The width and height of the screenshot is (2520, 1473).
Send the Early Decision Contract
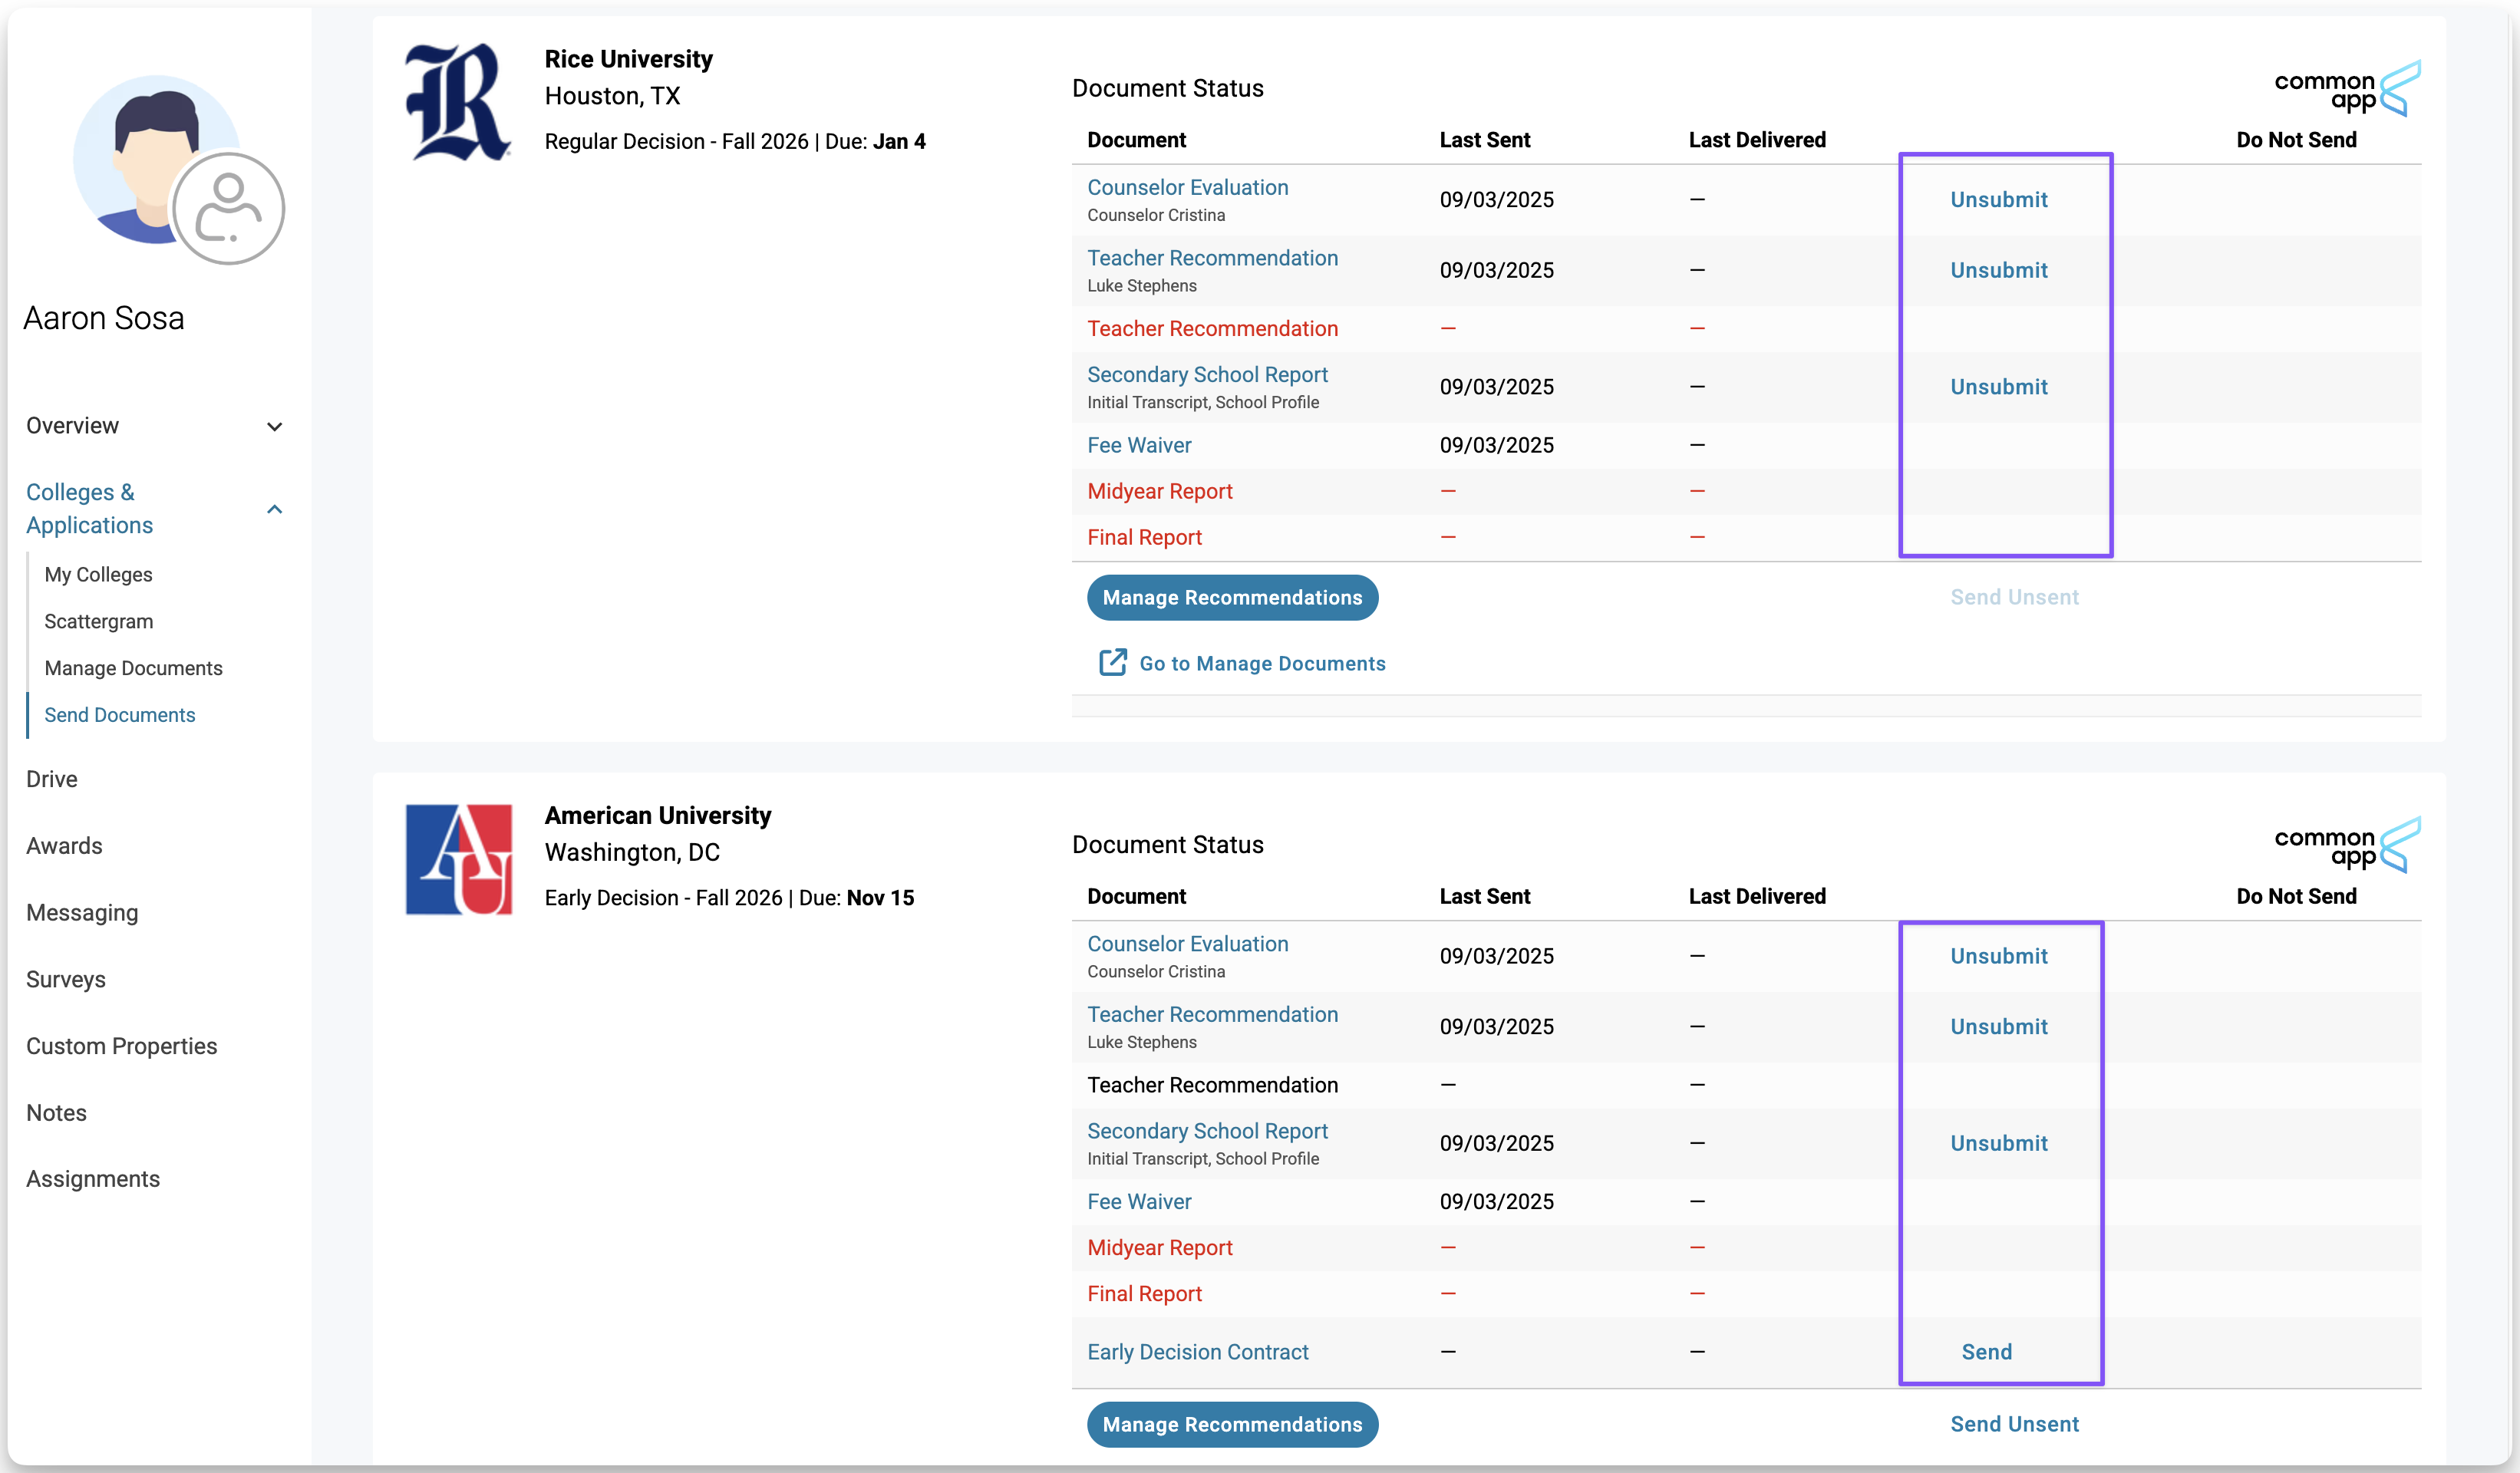click(1986, 1352)
